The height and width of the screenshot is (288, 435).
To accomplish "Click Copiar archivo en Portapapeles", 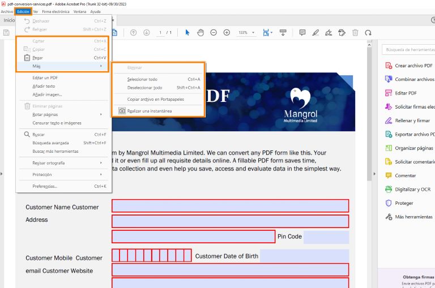I will tap(158, 99).
